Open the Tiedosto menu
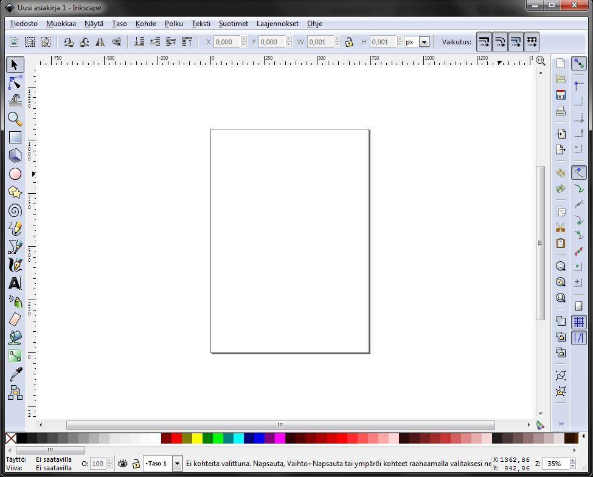The width and height of the screenshot is (593, 477). coord(24,24)
